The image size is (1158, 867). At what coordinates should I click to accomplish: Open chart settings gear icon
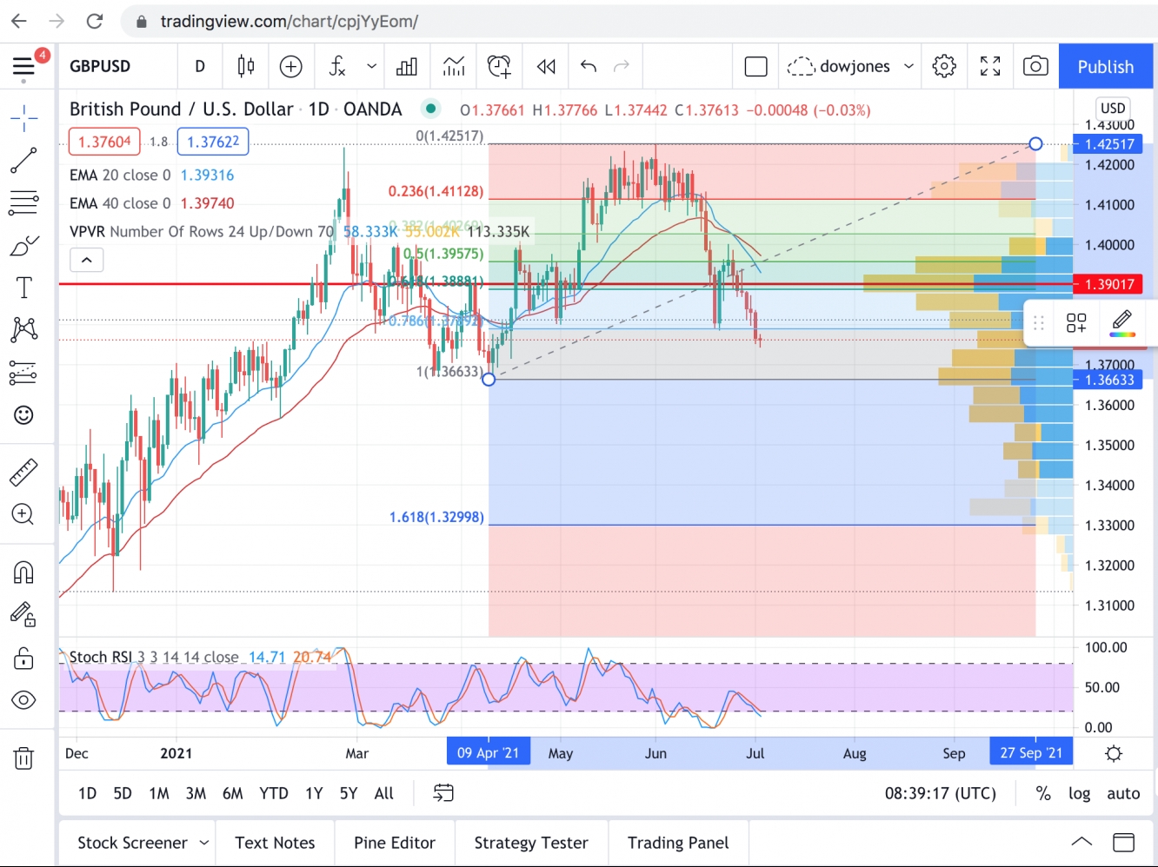(944, 66)
